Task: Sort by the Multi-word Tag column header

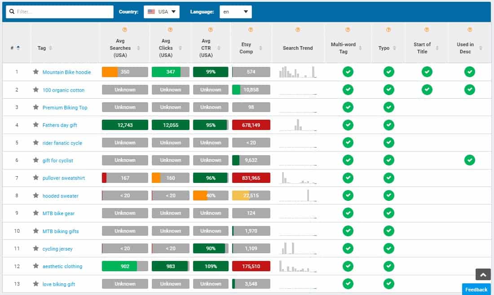Action: point(343,48)
